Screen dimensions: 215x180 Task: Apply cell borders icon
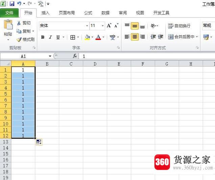pyautogui.click(x=73, y=37)
